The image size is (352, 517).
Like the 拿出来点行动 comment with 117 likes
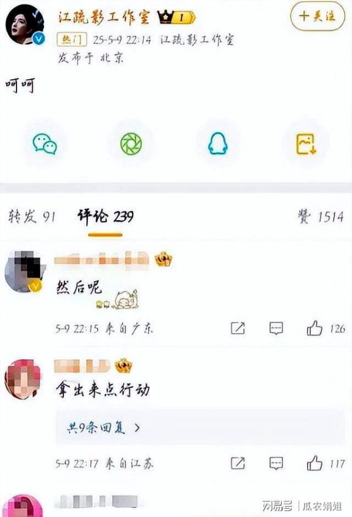326,463
